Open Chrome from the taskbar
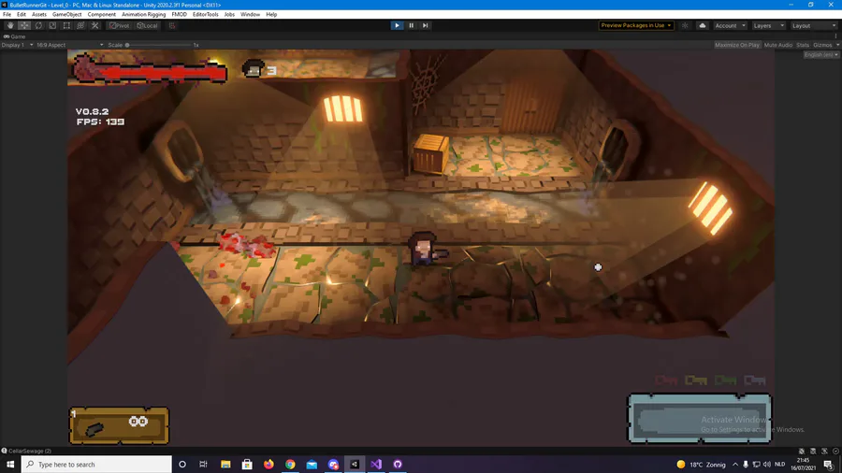This screenshot has height=473, width=842. (x=290, y=464)
